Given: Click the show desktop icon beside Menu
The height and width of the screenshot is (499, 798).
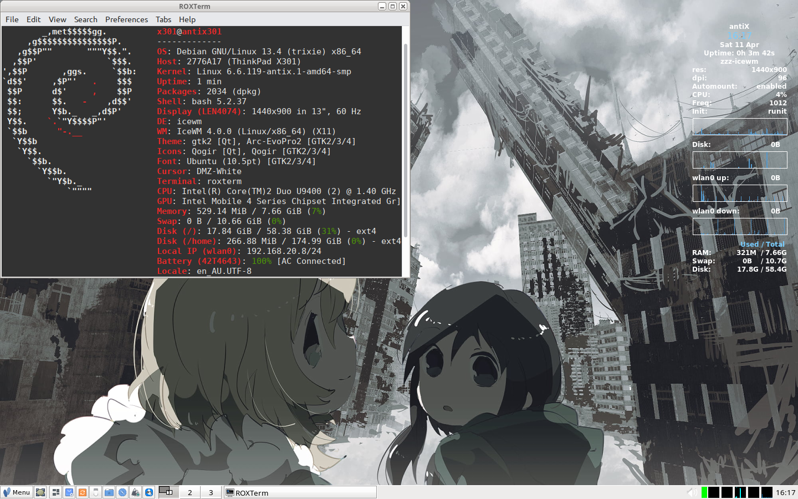Looking at the screenshot, I should click(x=40, y=492).
